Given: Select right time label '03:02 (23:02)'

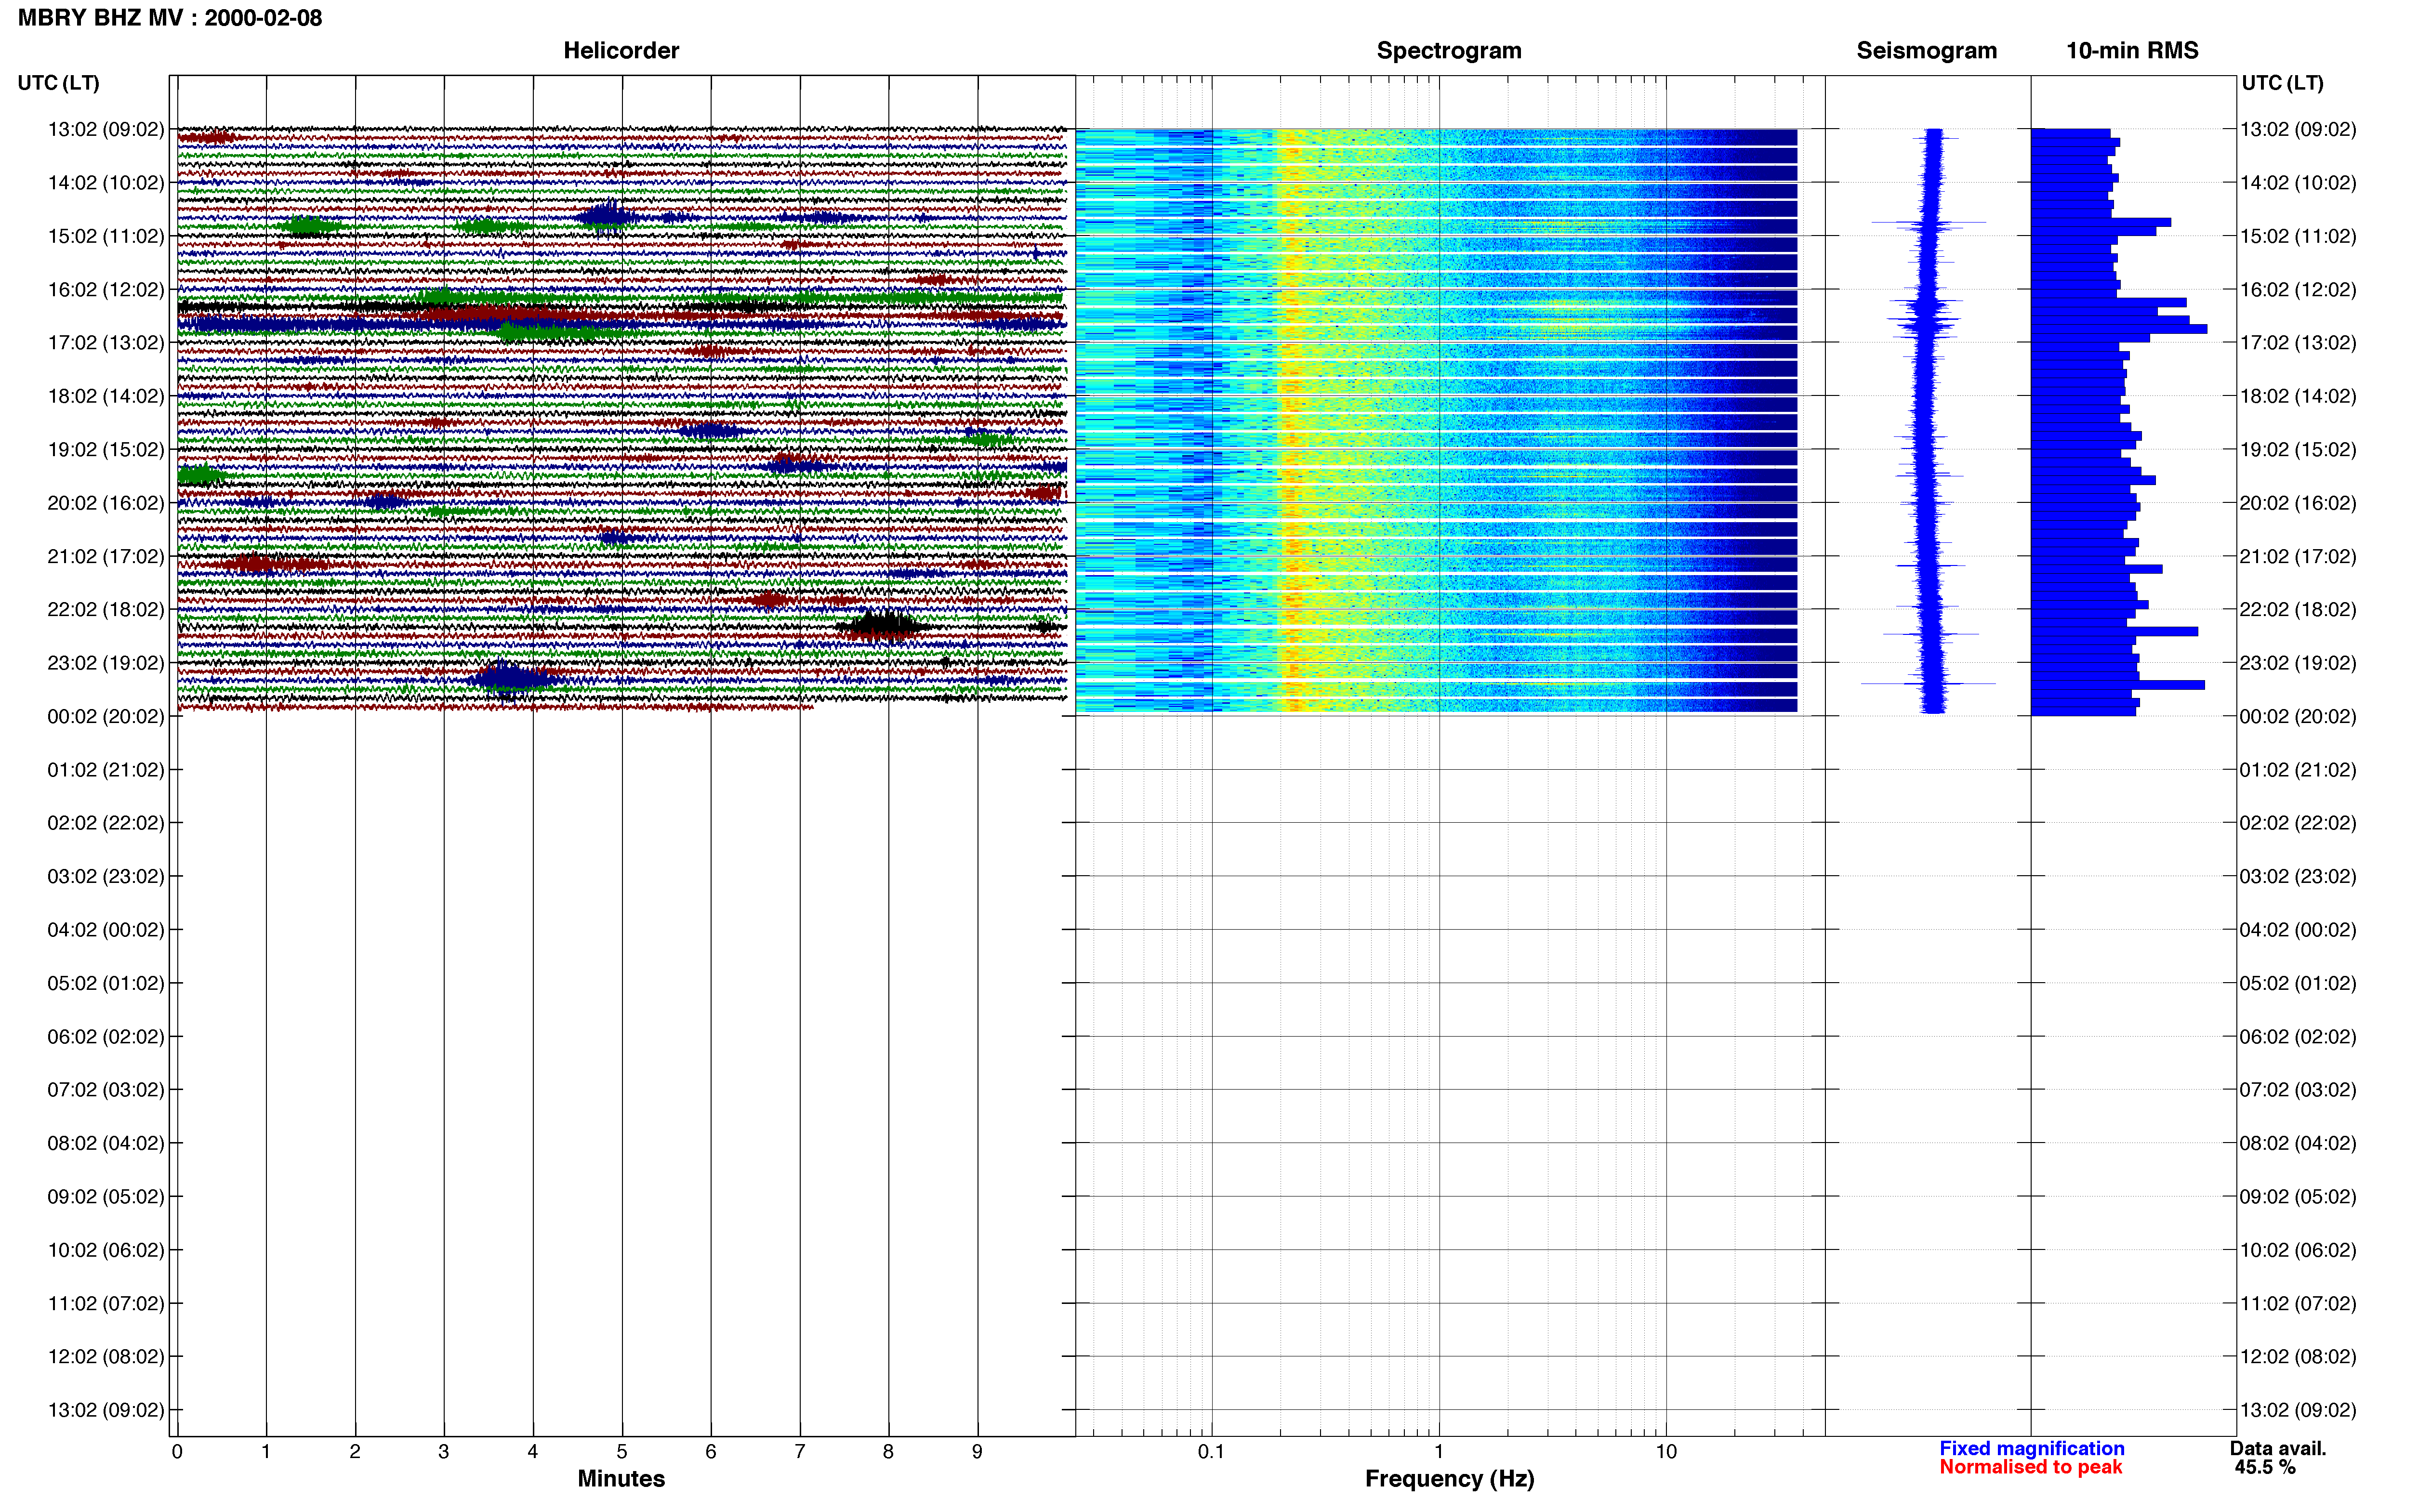Looking at the screenshot, I should coord(2298,876).
